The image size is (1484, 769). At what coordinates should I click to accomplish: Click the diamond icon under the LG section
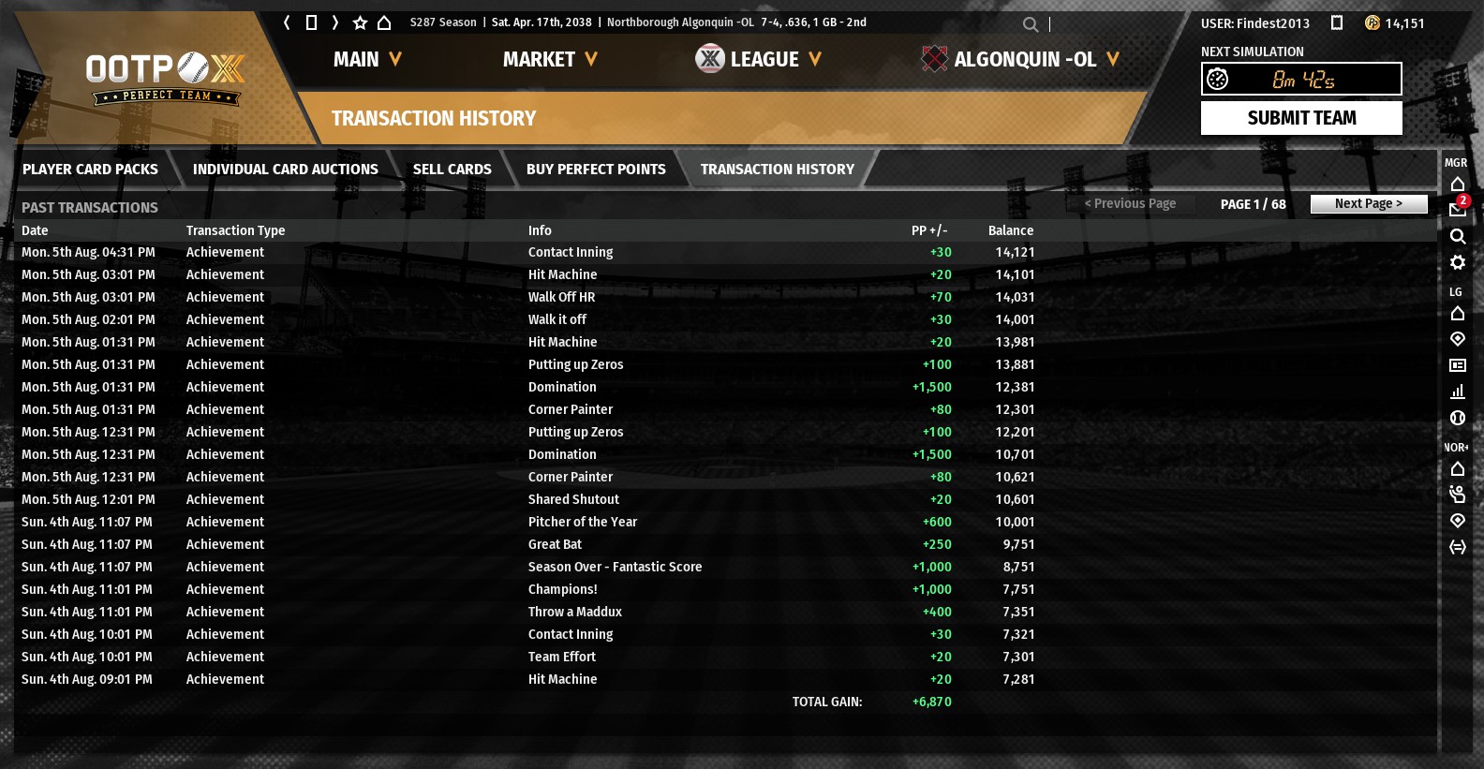pyautogui.click(x=1458, y=339)
